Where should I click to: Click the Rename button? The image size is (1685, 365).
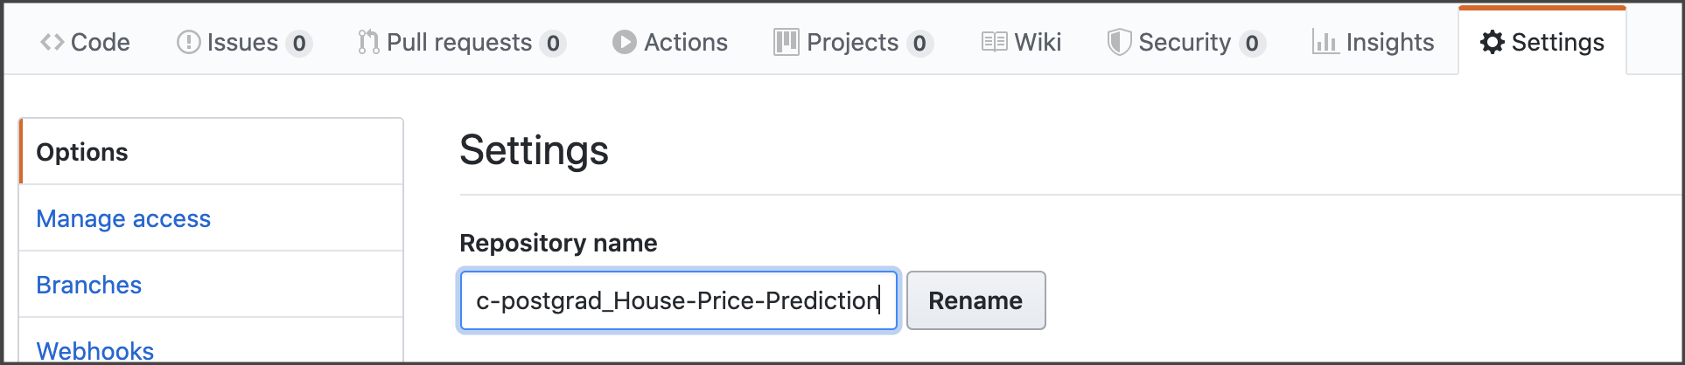pyautogui.click(x=975, y=300)
